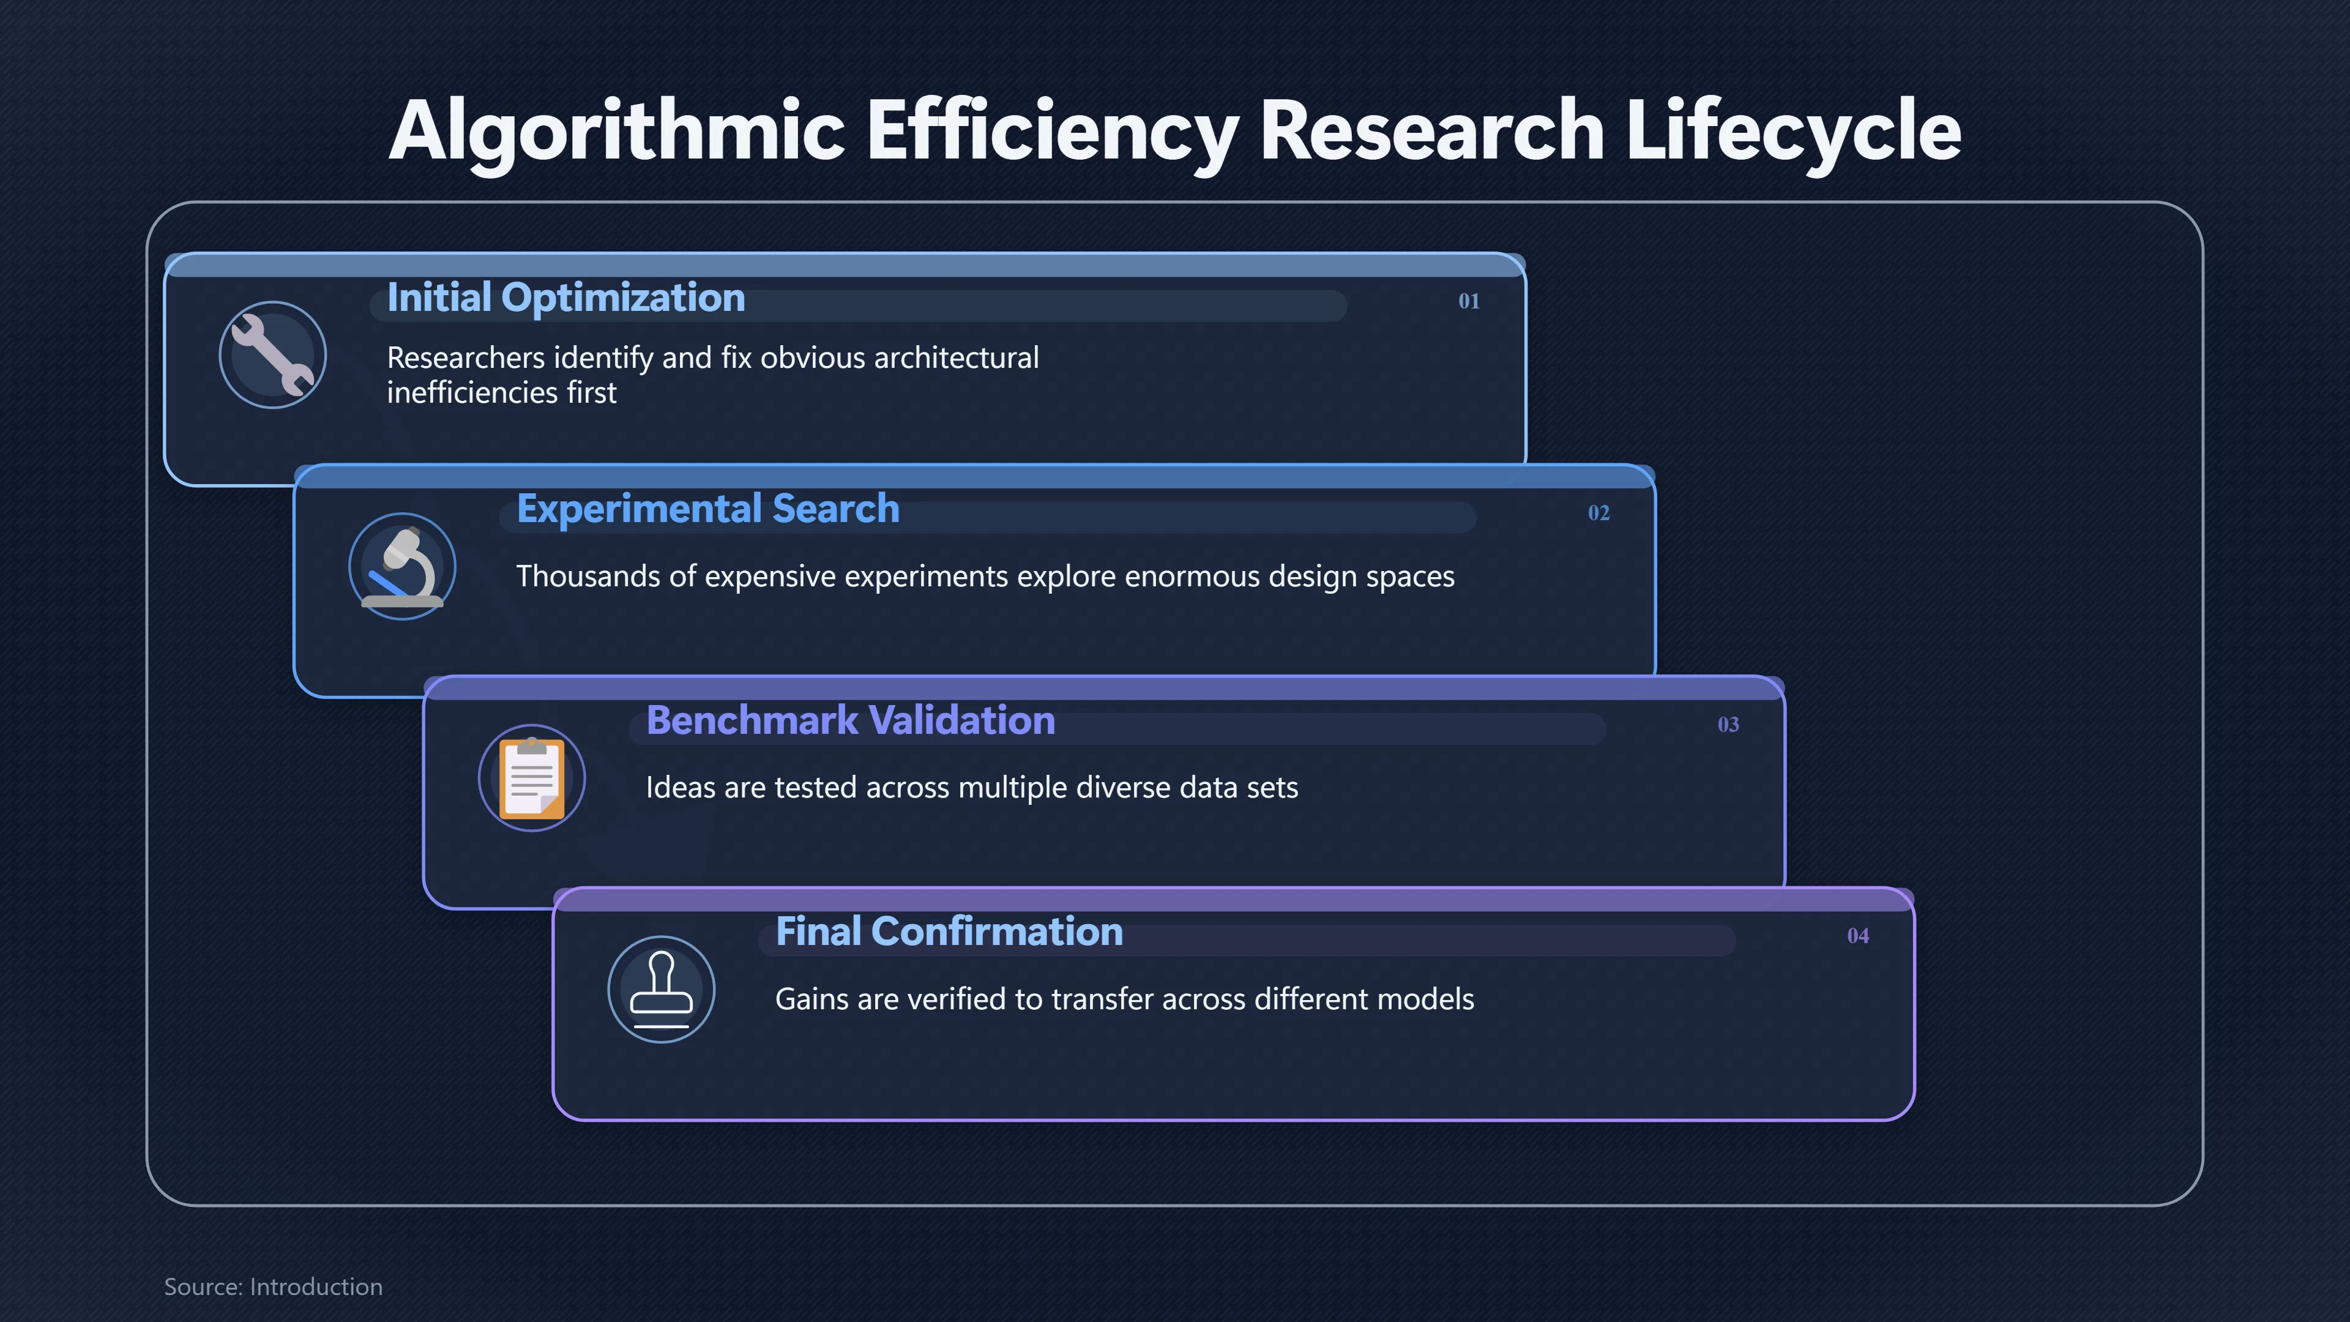Click the stamp icon for Final Confirmation
2350x1322 pixels.
tap(662, 990)
